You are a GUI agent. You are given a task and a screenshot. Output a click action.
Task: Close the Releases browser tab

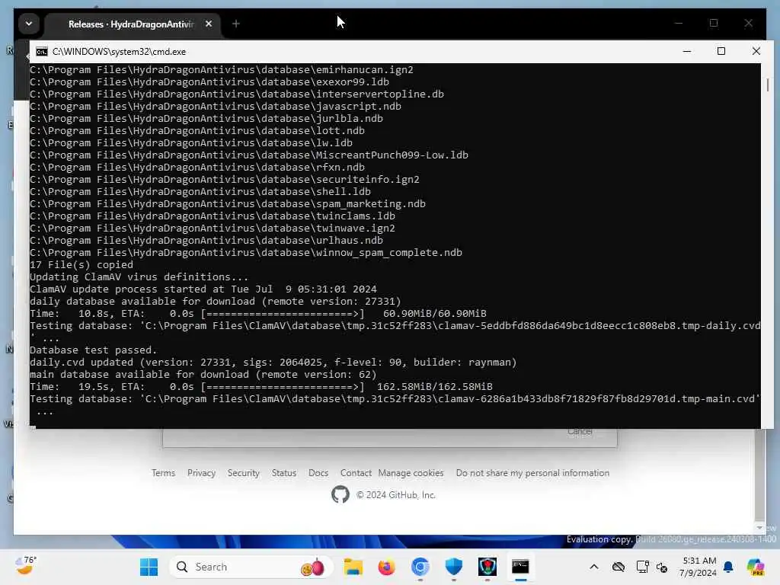coord(209,24)
